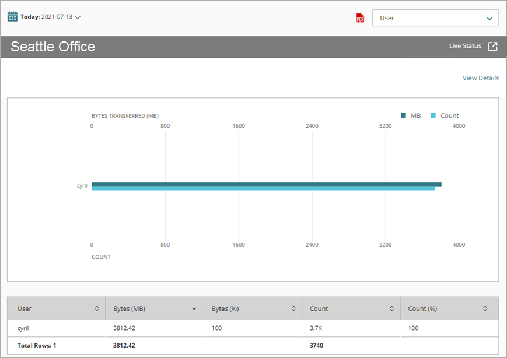Image resolution: width=507 pixels, height=358 pixels.
Task: Toggle Bytes (MB) descending sort arrow
Action: (x=194, y=308)
